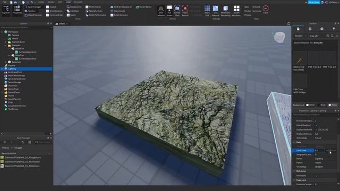Toggle Wireframe Rendering

click(225, 11)
